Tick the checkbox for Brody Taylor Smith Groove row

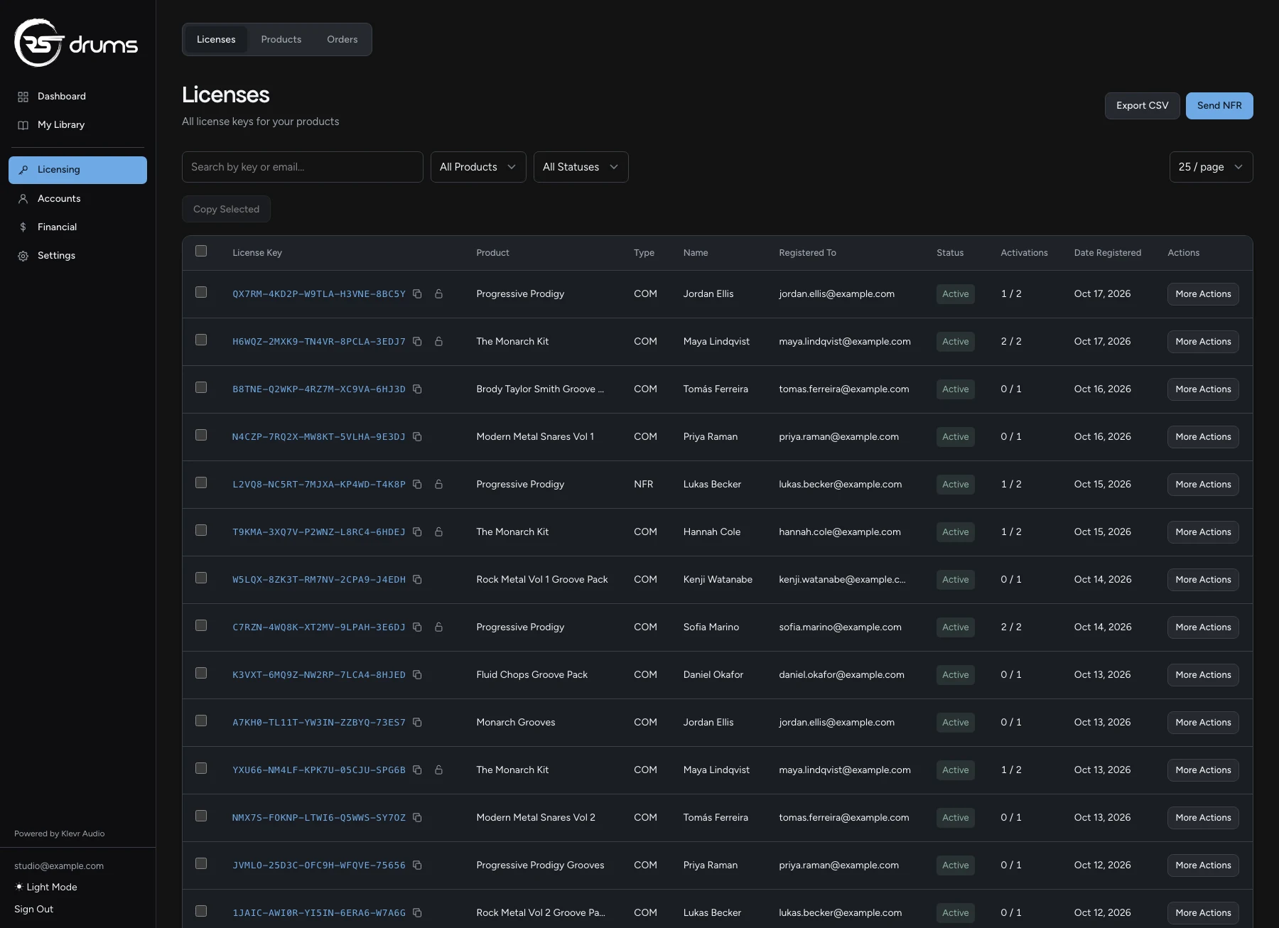(x=201, y=387)
